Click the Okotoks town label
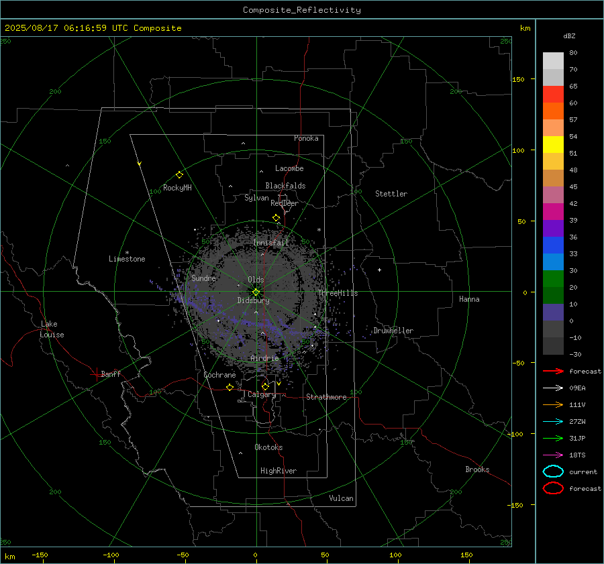The image size is (604, 564). click(x=269, y=447)
